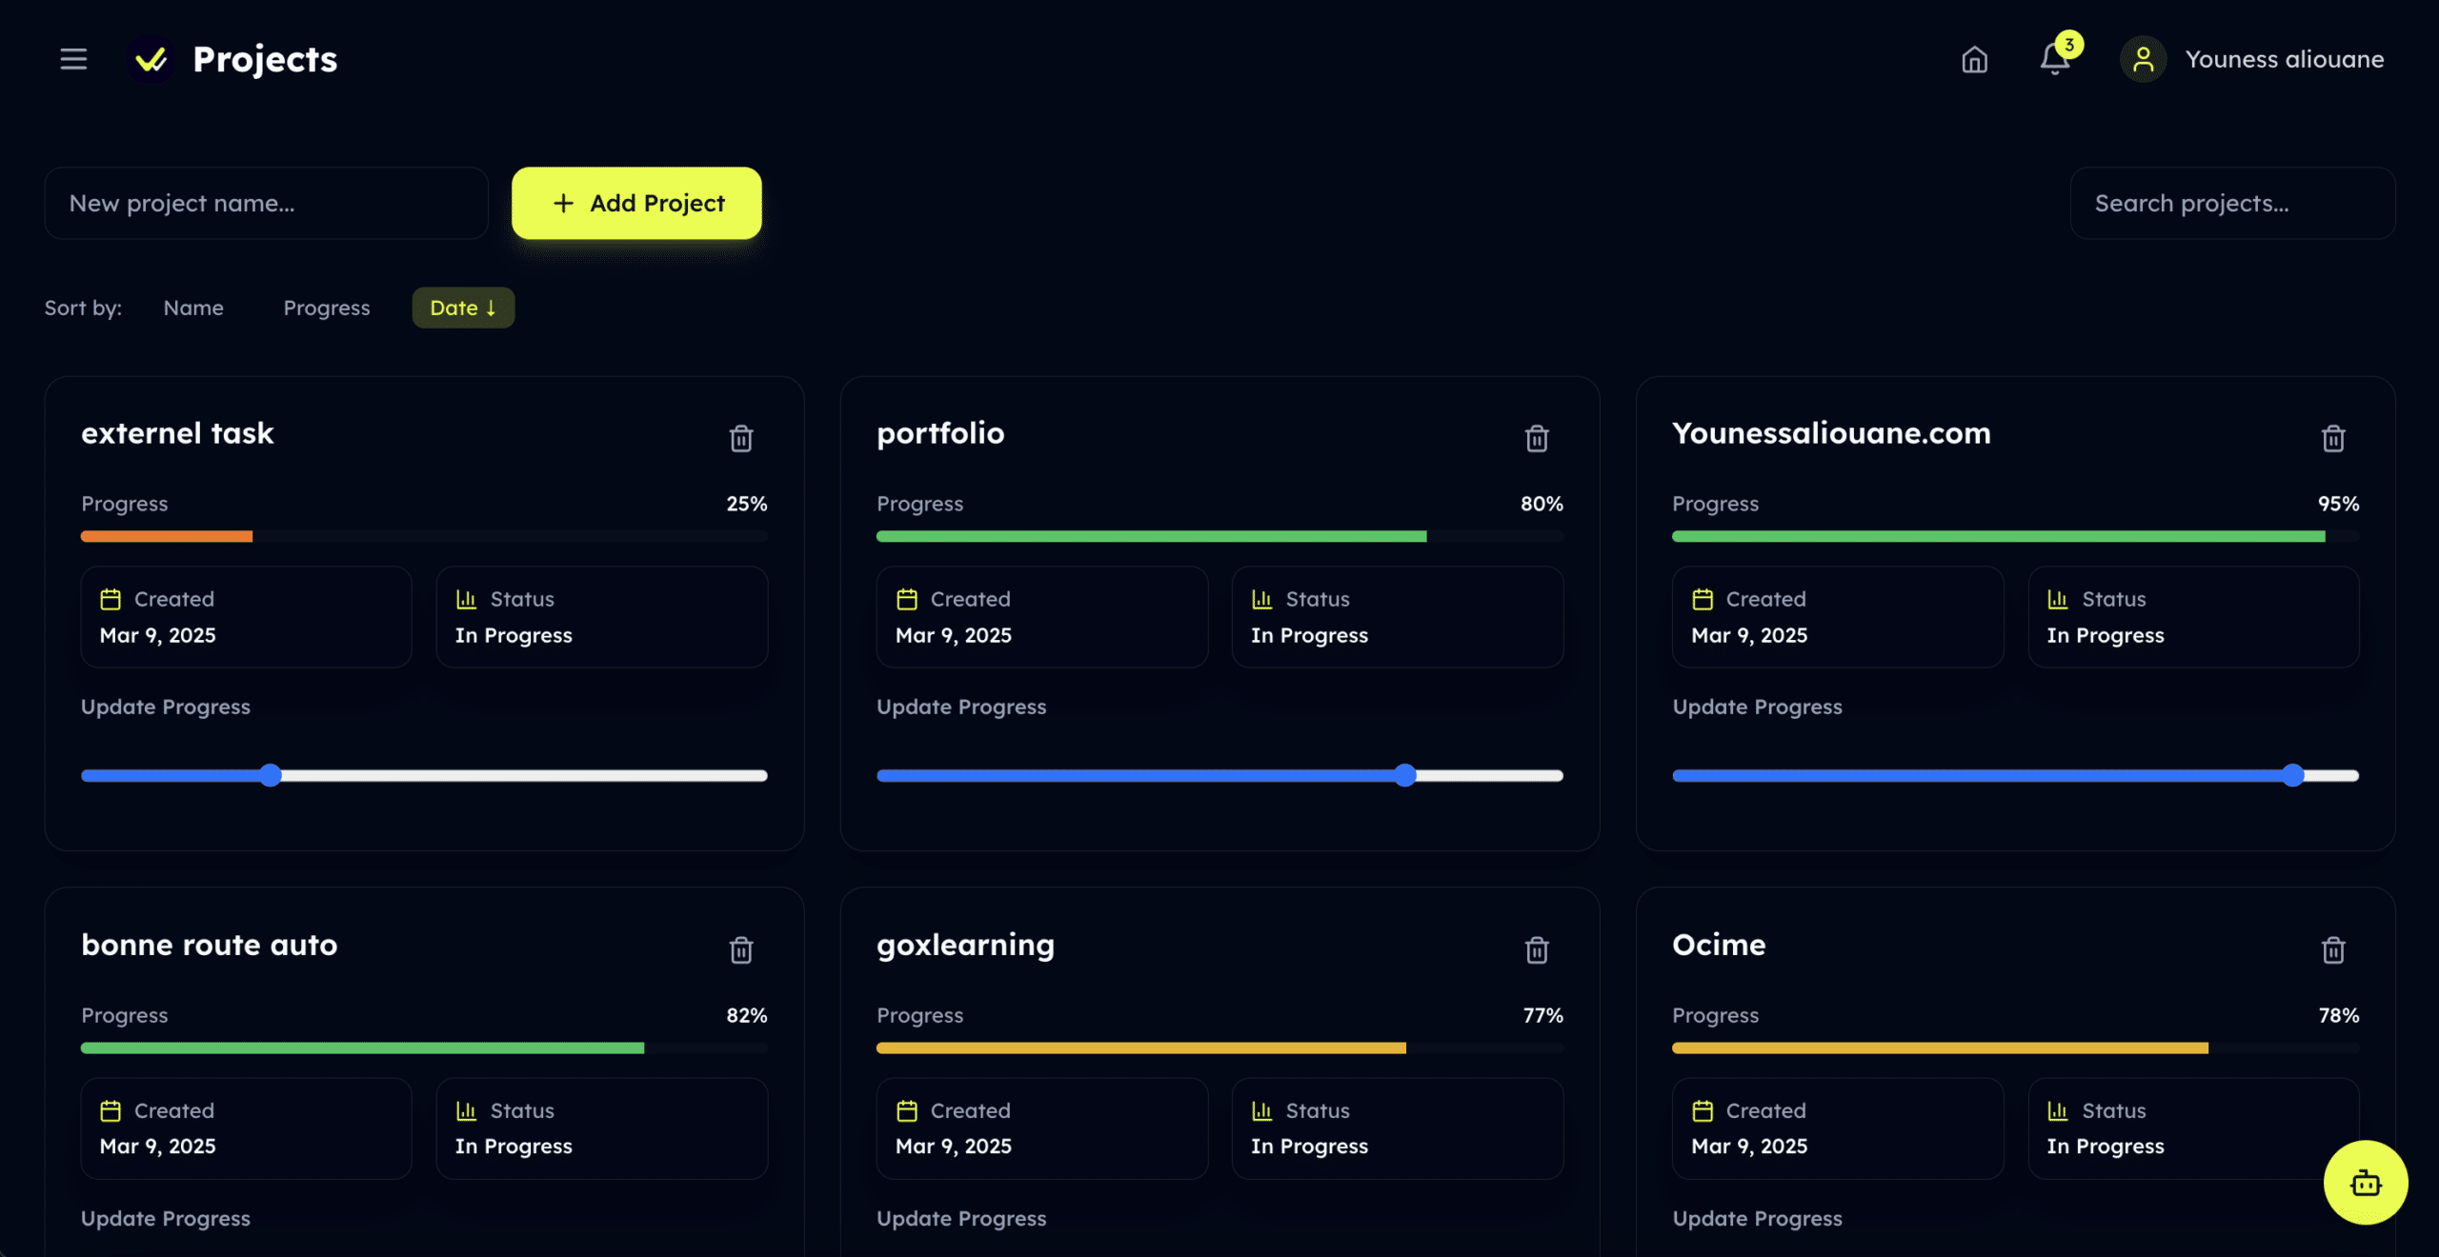Click calendar icon in bonne route auto card
The width and height of the screenshot is (2439, 1257).
(111, 1110)
